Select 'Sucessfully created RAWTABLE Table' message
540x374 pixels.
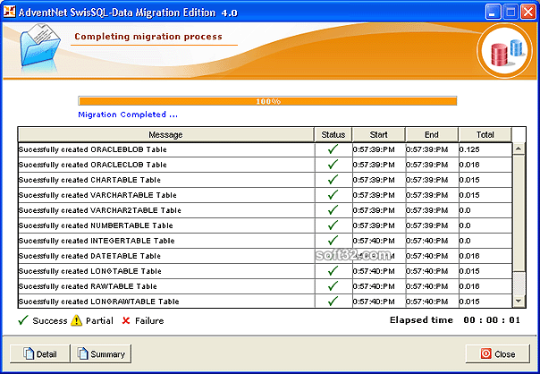[88, 286]
